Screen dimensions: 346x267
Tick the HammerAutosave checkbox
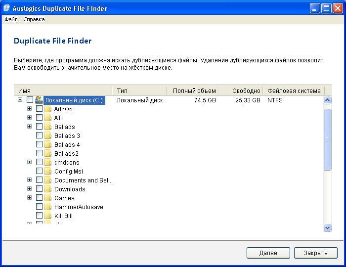coord(39,207)
